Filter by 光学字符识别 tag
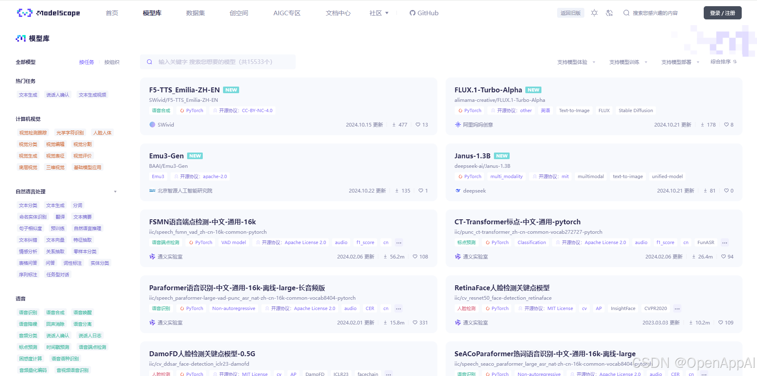This screenshot has width=757, height=376. pos(70,133)
